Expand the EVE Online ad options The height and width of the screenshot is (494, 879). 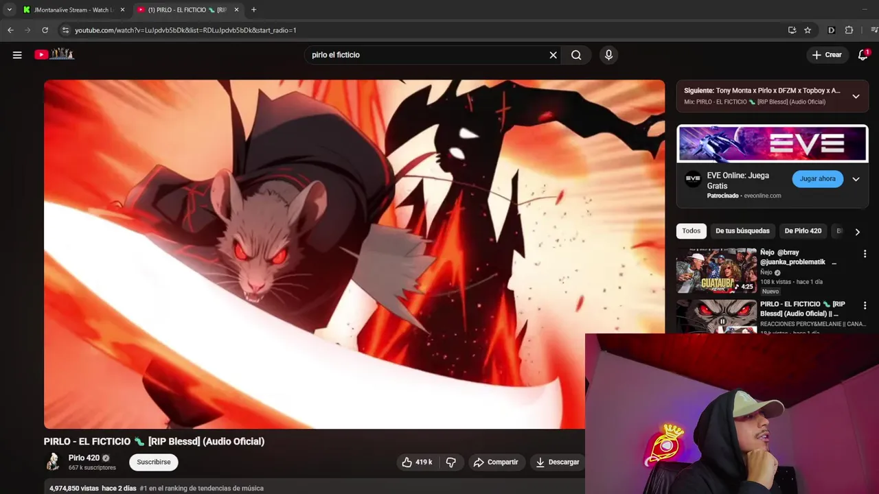(856, 179)
